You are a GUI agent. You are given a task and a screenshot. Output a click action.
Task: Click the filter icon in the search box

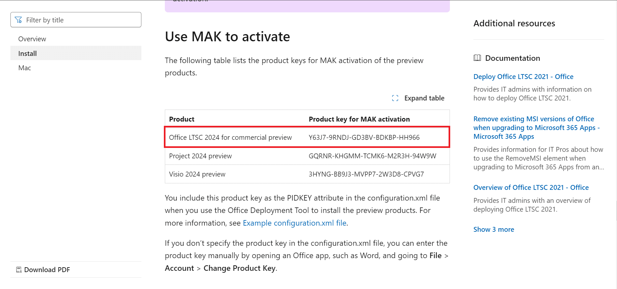(x=19, y=20)
